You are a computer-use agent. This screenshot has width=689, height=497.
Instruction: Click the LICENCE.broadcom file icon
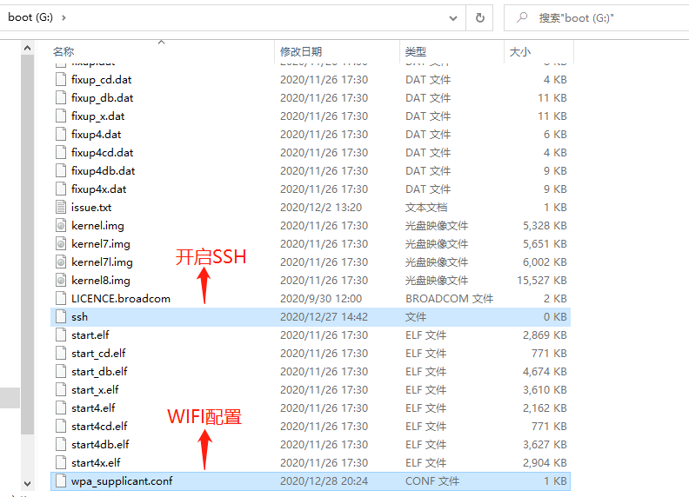tap(60, 299)
